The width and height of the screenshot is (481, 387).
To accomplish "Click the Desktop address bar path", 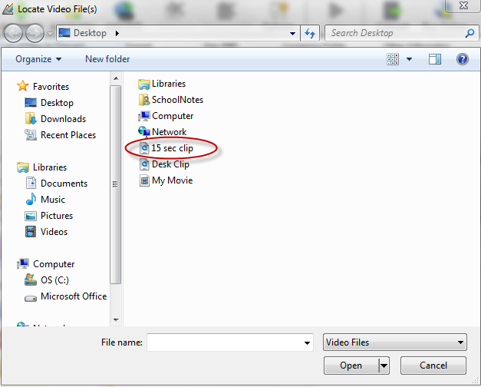I will click(90, 33).
